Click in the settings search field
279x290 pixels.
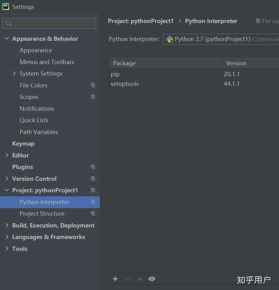click(x=49, y=23)
